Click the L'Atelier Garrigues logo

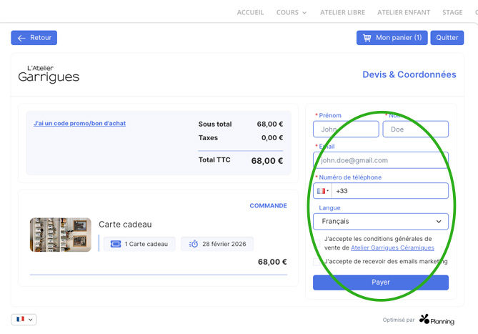pyautogui.click(x=49, y=74)
